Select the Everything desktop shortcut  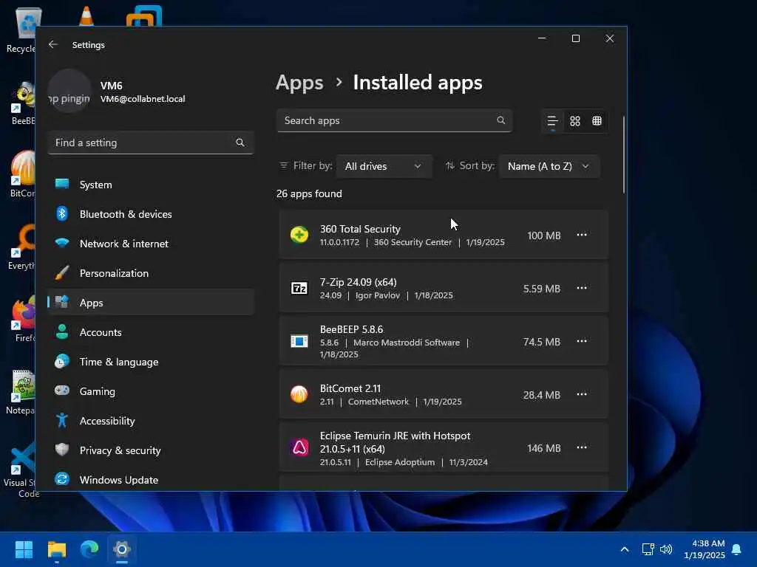pos(21,247)
